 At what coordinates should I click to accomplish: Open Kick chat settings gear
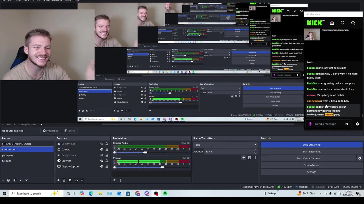point(357,124)
